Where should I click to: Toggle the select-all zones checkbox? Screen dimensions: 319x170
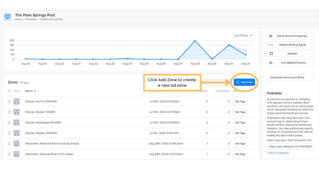click(9, 91)
